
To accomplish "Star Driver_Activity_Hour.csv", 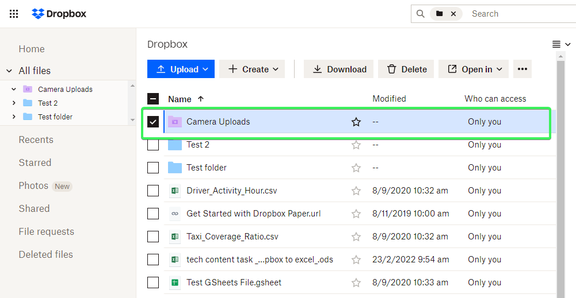I will (x=356, y=191).
